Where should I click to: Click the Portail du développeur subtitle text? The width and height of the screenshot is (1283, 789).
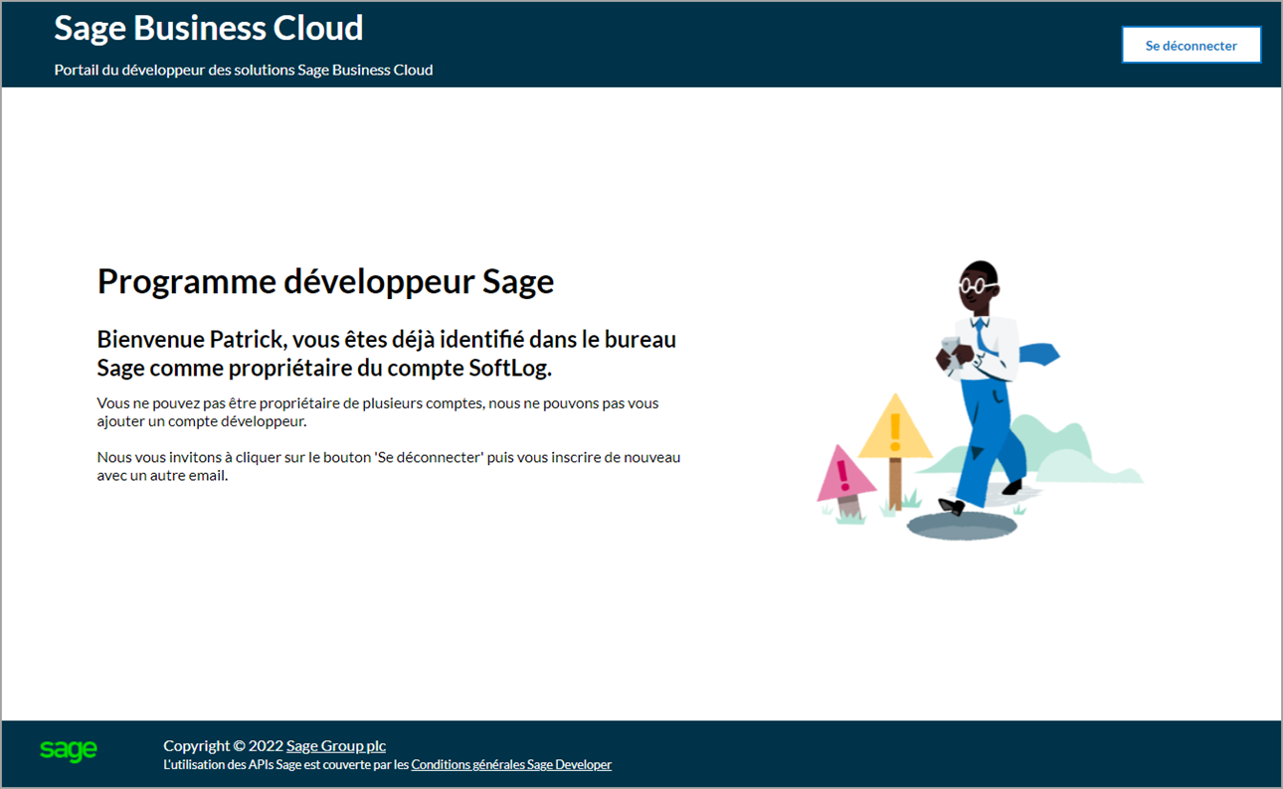coord(244,70)
